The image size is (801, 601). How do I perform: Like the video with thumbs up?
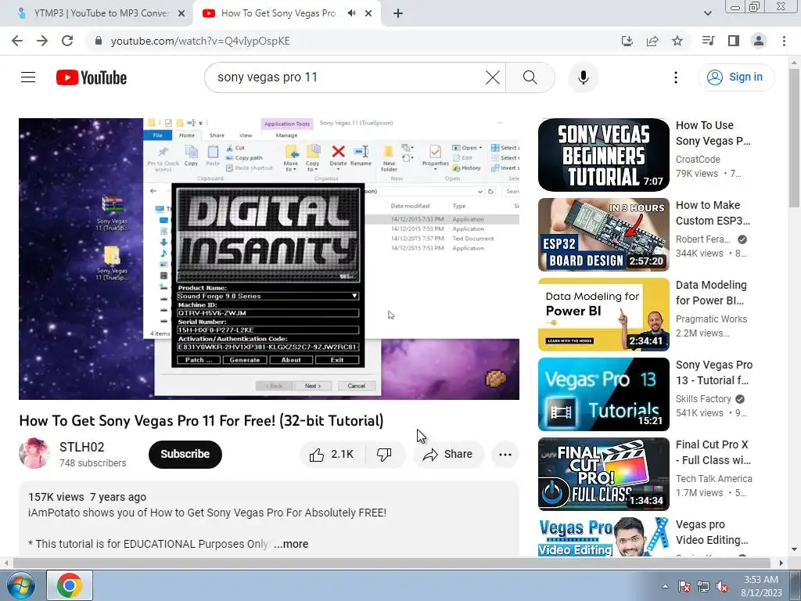coord(332,455)
